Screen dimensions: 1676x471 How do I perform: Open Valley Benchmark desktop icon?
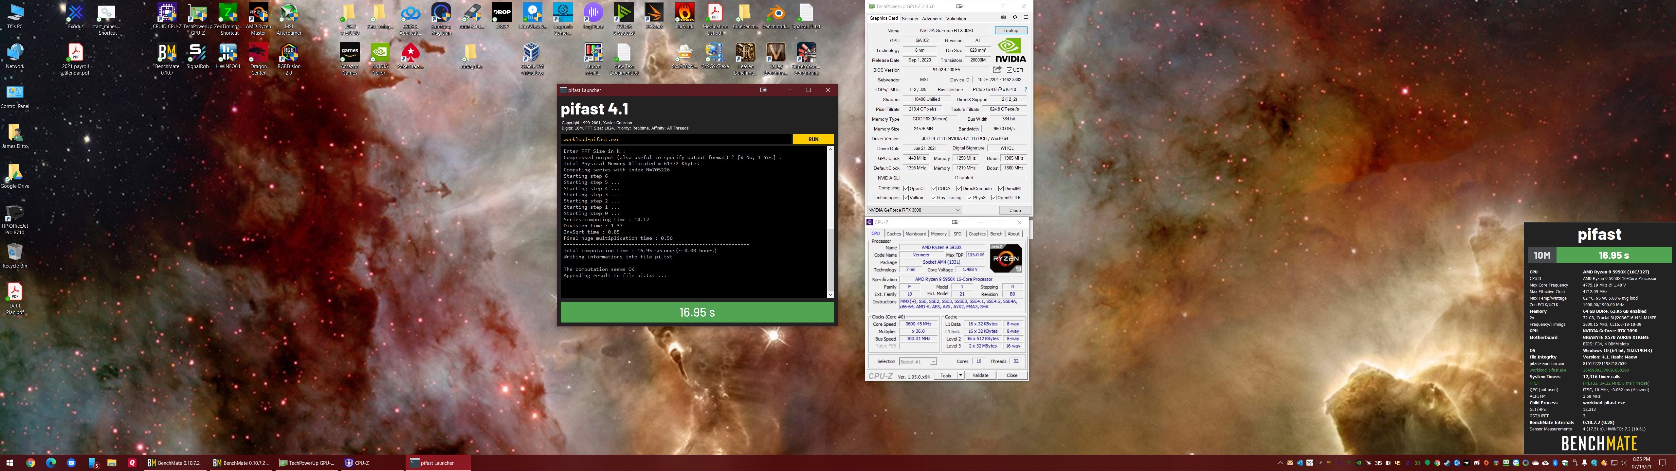tap(775, 59)
